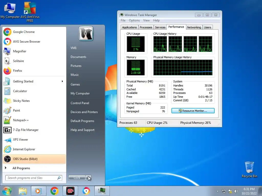The image size is (262, 196).
Task: Open Control Panel
Action: tap(80, 103)
